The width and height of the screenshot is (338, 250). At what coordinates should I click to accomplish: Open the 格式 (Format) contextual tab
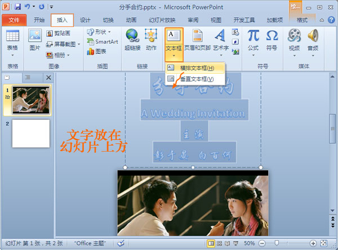(x=302, y=20)
